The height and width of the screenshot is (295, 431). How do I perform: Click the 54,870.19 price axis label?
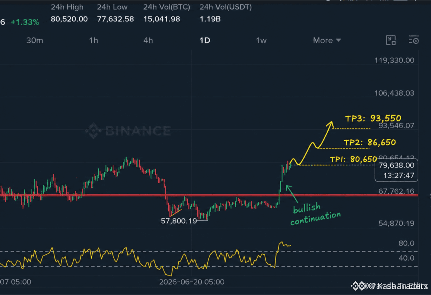tap(397, 223)
